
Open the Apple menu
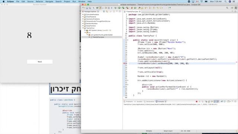point(3,1)
